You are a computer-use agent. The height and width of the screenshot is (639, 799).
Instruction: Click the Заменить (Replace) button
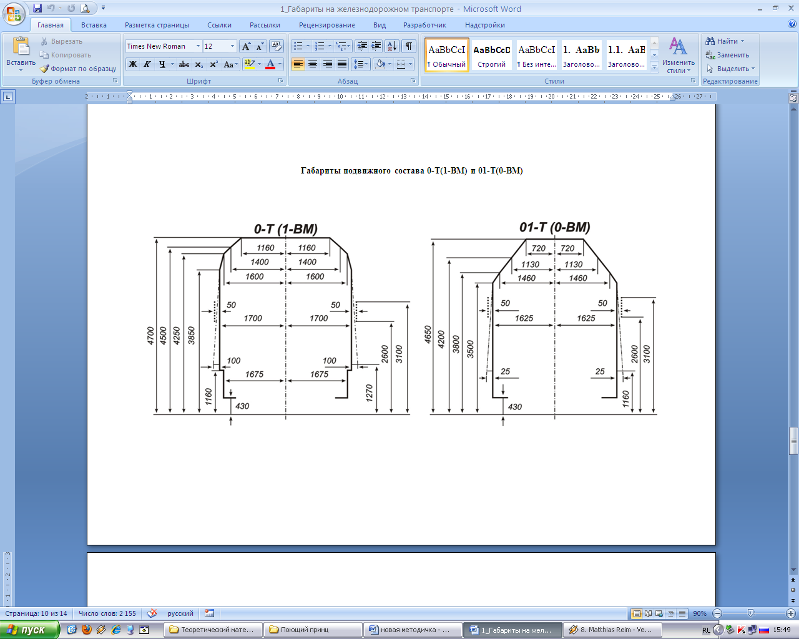pos(727,55)
